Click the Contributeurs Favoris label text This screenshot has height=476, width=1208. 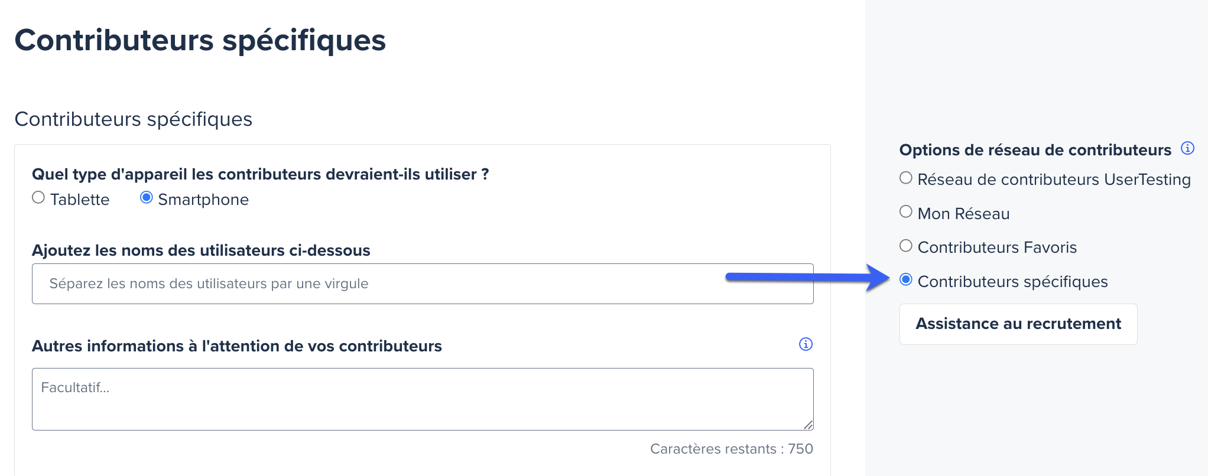997,247
